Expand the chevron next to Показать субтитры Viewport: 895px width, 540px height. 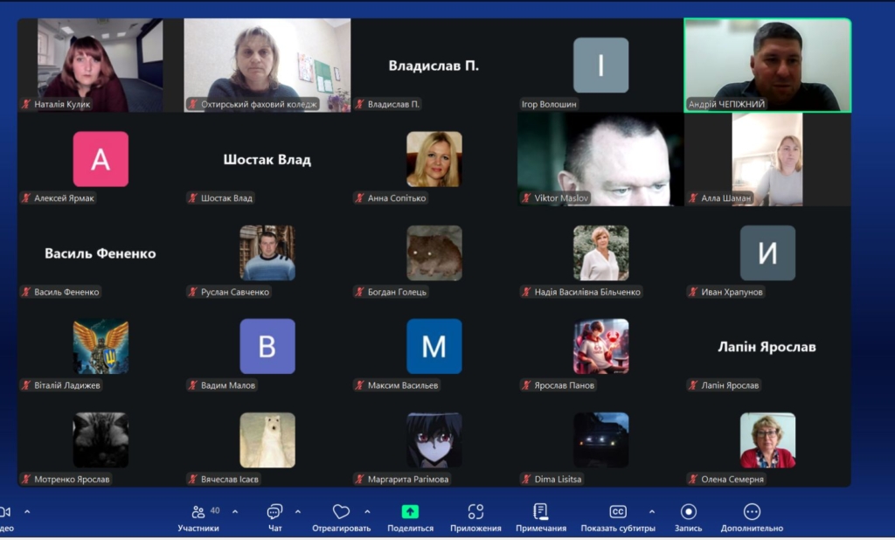(x=651, y=511)
